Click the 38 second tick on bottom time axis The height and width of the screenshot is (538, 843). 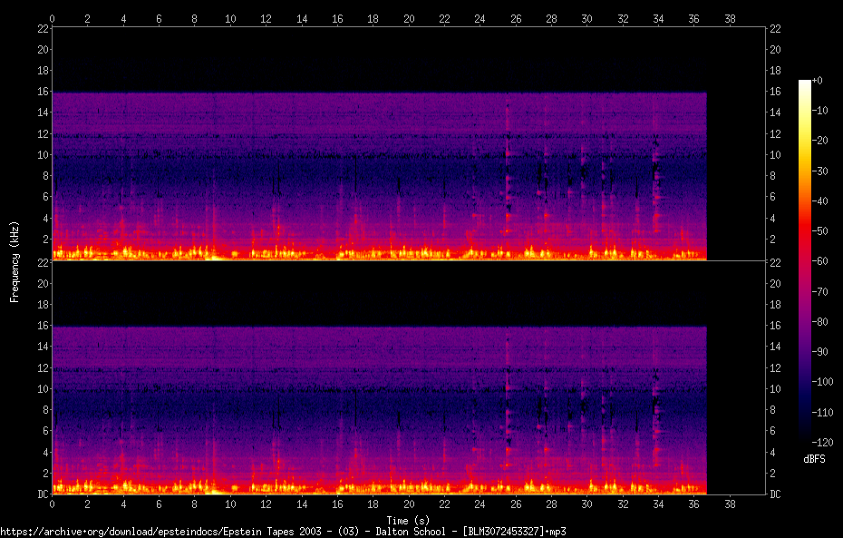point(730,504)
